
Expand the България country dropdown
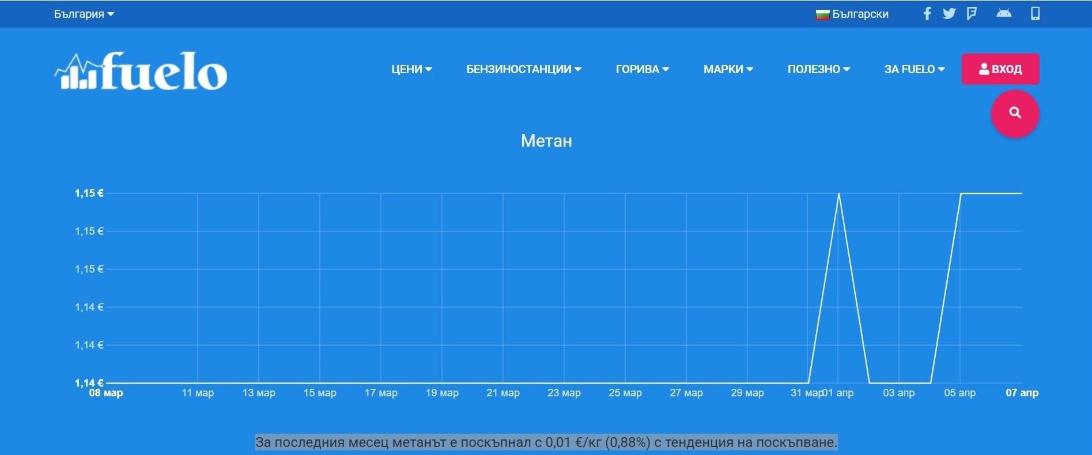[x=84, y=14]
